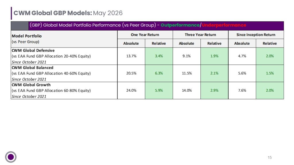The height and width of the screenshot is (165, 294).
Task: Click the green 3.4% relative return cell
Action: (159, 56)
